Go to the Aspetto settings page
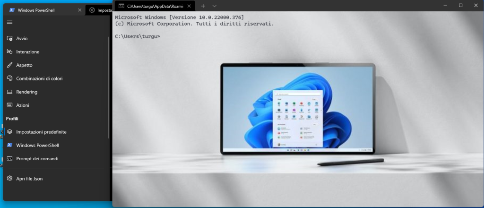The width and height of the screenshot is (484, 208). coord(24,65)
